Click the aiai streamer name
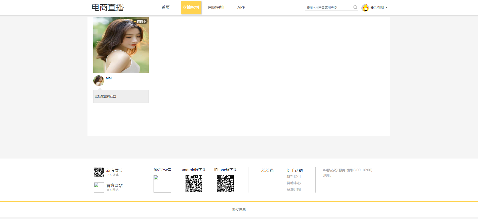Viewport: 478px width, 219px height. click(109, 78)
